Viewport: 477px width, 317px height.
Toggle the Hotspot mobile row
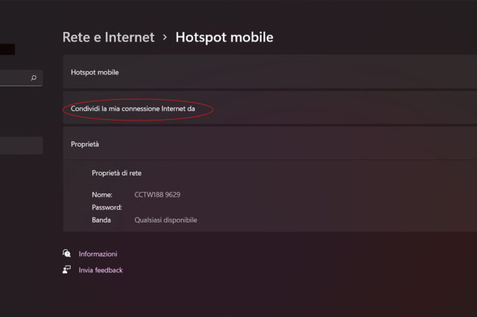pos(268,72)
